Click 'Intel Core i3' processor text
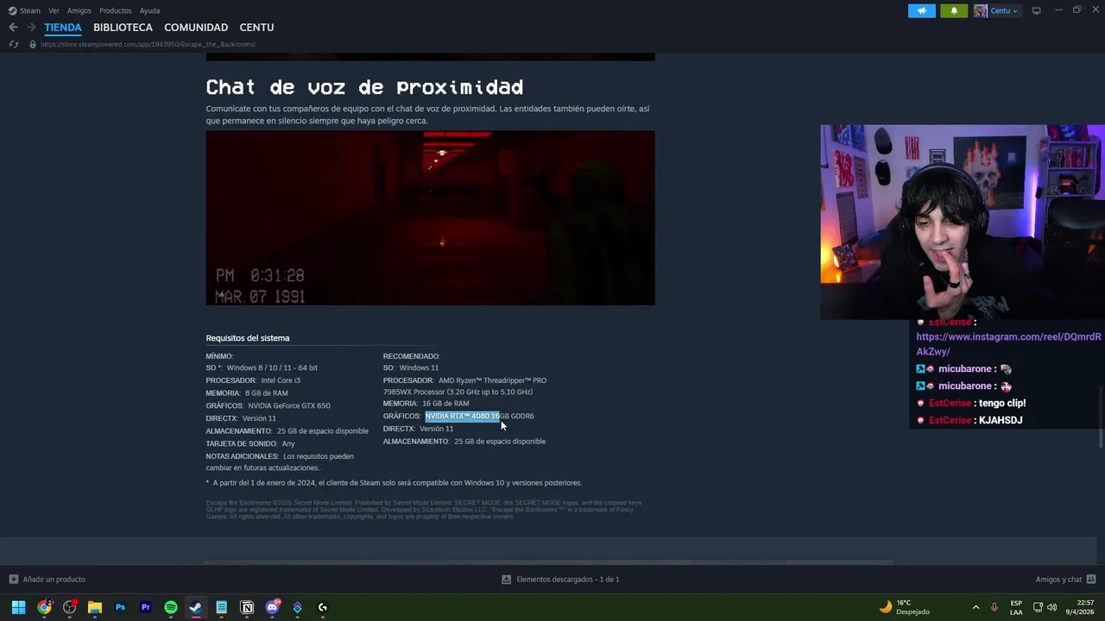Screen dimensions: 1105x621 [281, 380]
